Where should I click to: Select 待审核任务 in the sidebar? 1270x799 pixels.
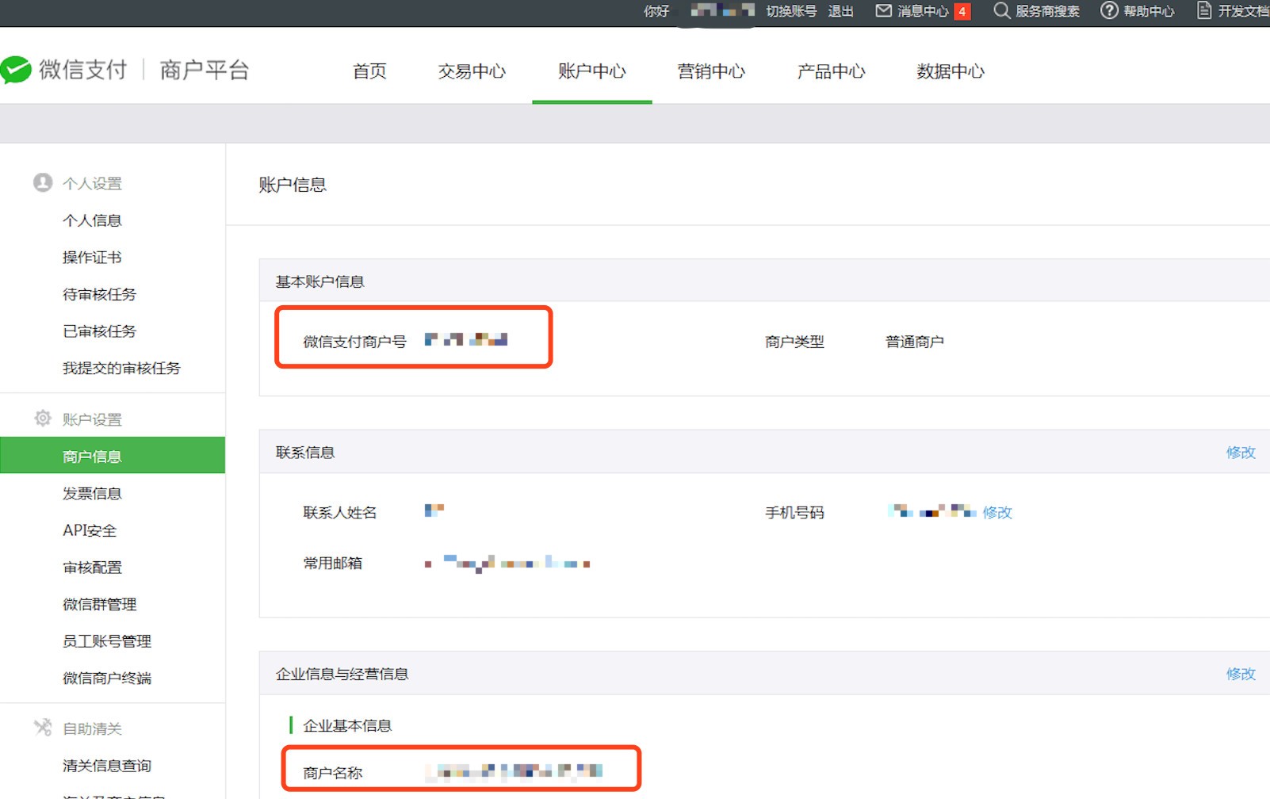point(100,294)
